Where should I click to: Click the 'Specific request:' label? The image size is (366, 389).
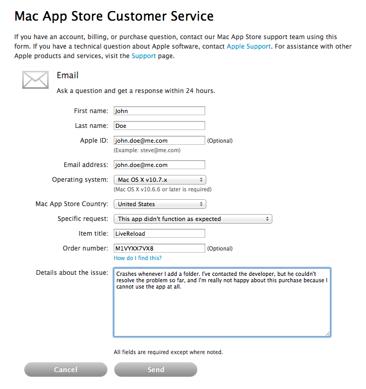[x=83, y=219]
